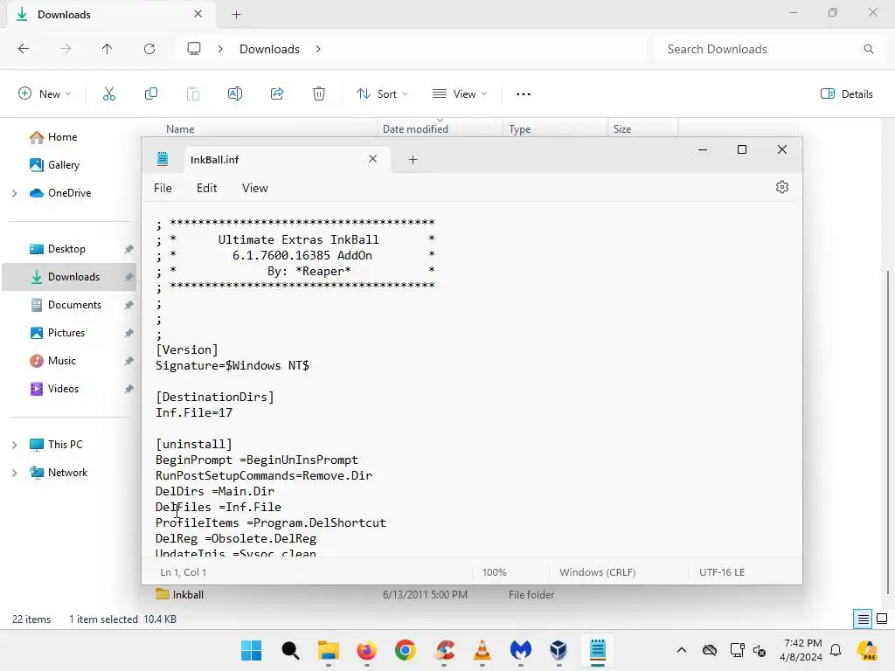The height and width of the screenshot is (671, 895).
Task: Expand the This PC tree node
Action: [x=14, y=445]
